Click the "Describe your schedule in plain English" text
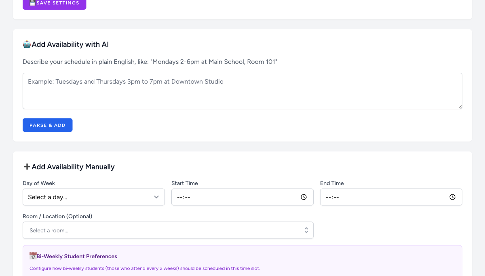The width and height of the screenshot is (485, 276). pyautogui.click(x=150, y=62)
